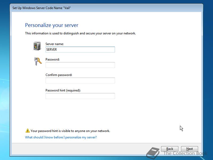
Task: Click the 'Personalize your server' heading
Action: 52,25
